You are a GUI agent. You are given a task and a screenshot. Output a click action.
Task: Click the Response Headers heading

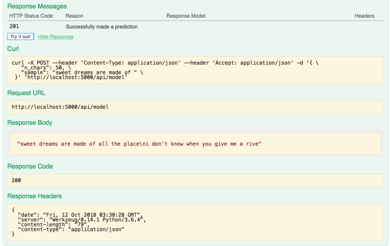click(x=34, y=196)
